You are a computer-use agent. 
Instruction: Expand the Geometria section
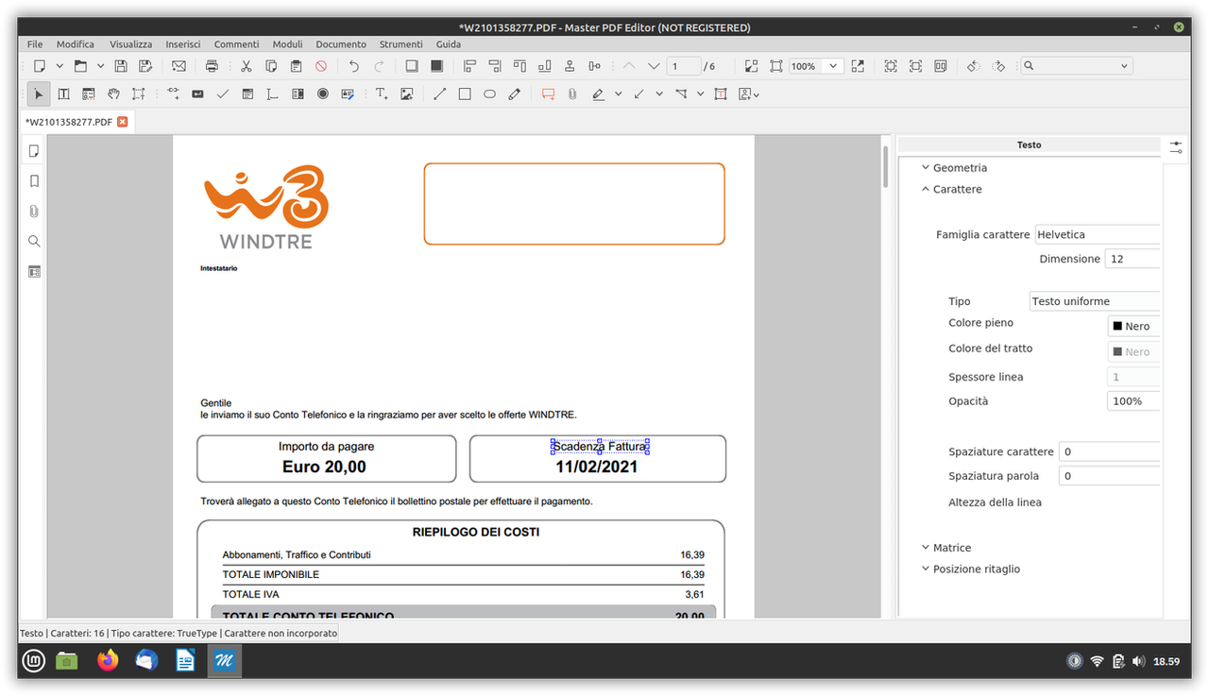(x=954, y=168)
